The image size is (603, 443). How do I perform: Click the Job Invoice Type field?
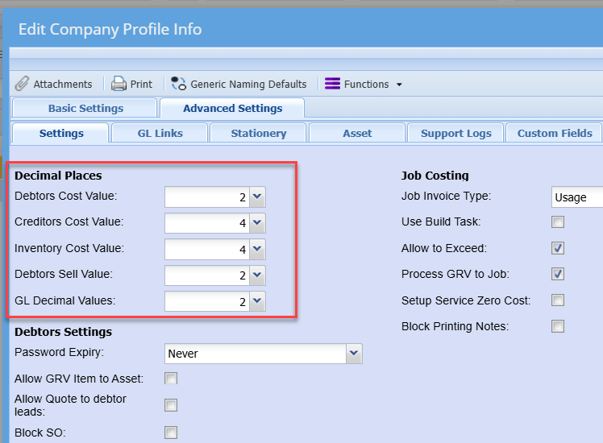click(576, 197)
